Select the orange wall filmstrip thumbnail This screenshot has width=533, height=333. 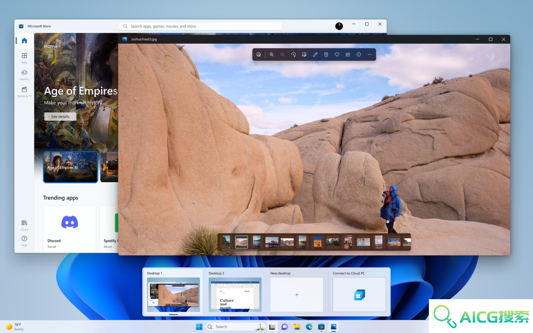click(318, 242)
